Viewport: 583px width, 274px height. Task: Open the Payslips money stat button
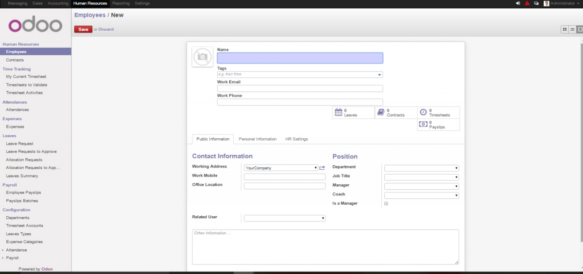[x=438, y=125]
